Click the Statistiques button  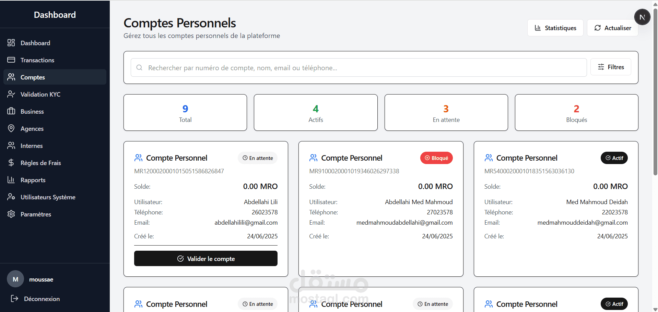[x=555, y=28]
